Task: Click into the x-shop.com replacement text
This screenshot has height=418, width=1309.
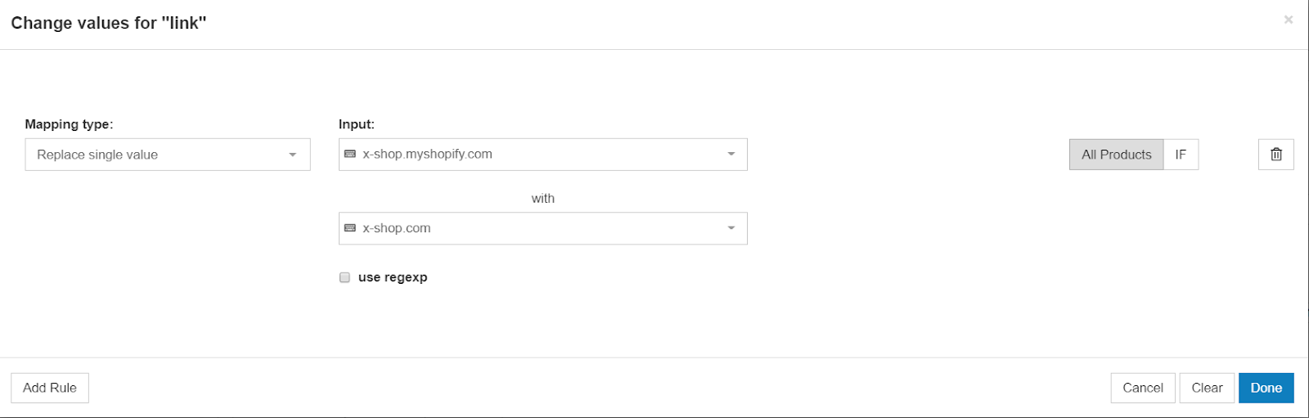Action: pos(397,228)
